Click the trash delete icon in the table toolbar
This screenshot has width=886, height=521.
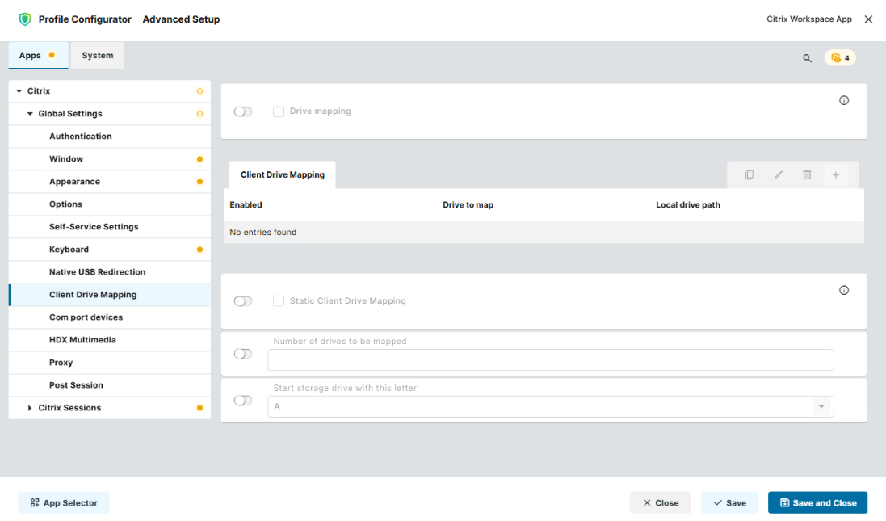pos(807,175)
